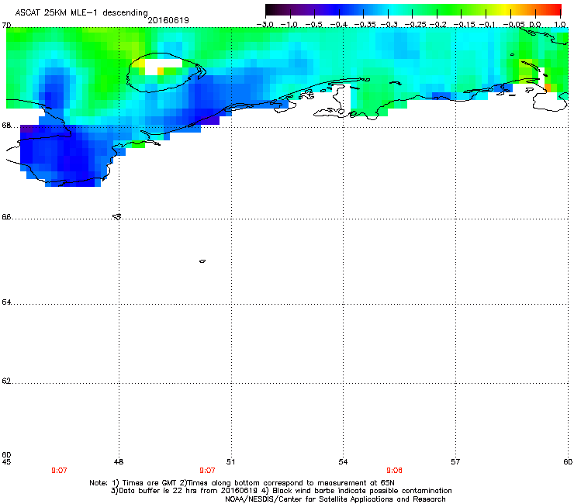Screen dimensions: 574x504
Task: Click the '-0.25' color scale label
Action: coord(415,24)
